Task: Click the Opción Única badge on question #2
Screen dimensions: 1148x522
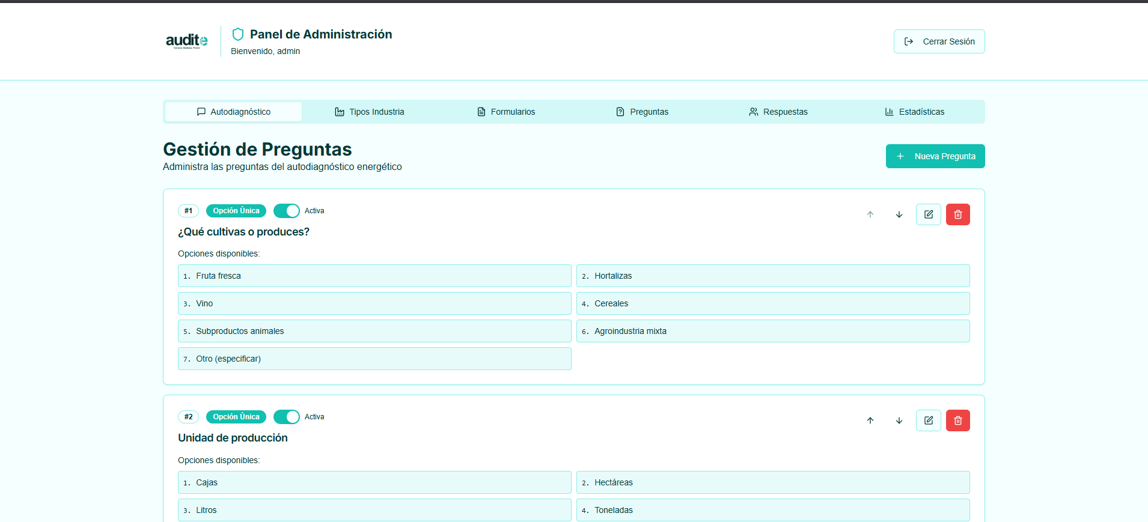Action: click(236, 417)
